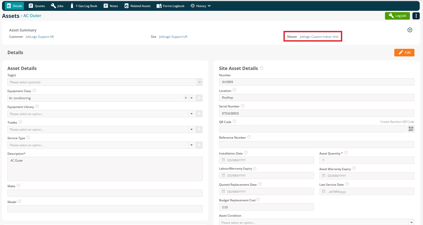
Task: Open the Asset Warranty Expiry date field
Action: (x=367, y=176)
